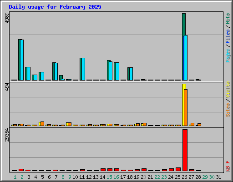Viewport: 233px width, 182px height.
Task: Click day label 5 on x-axis
Action: [x=42, y=177]
